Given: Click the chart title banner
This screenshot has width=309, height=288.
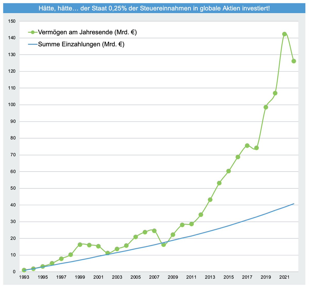Looking at the screenshot, I should (154, 8).
